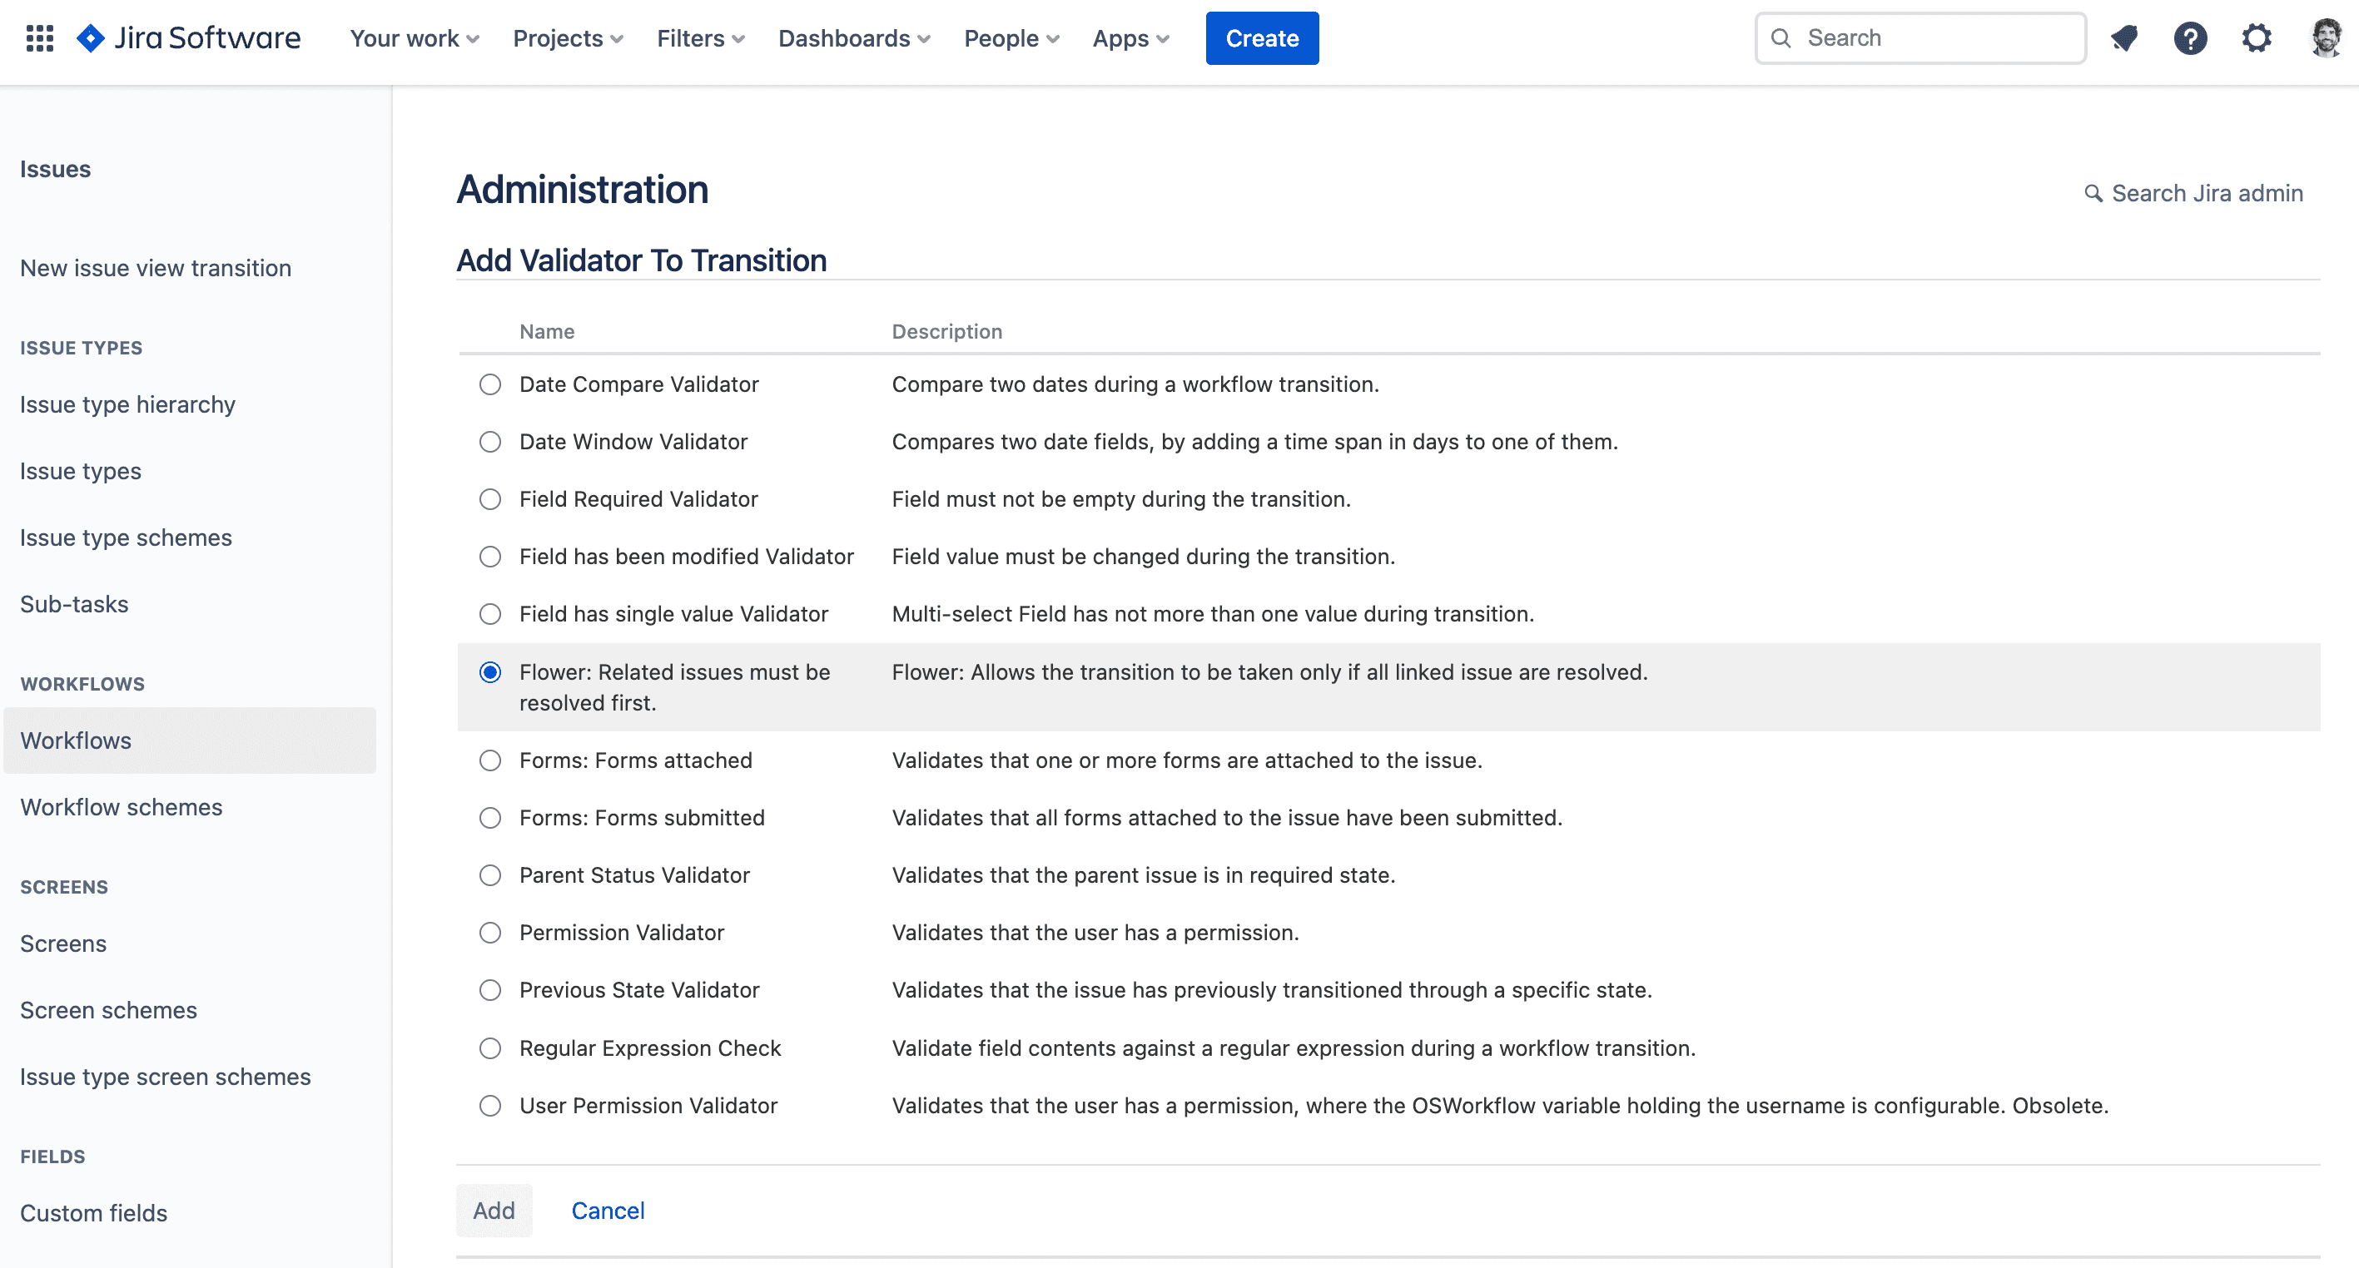This screenshot has height=1268, width=2359.
Task: Click the grid apps launcher icon
Action: click(39, 37)
